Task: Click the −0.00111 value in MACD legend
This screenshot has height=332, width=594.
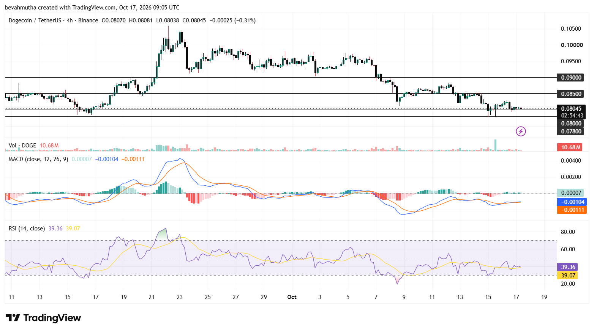Action: pyautogui.click(x=133, y=159)
